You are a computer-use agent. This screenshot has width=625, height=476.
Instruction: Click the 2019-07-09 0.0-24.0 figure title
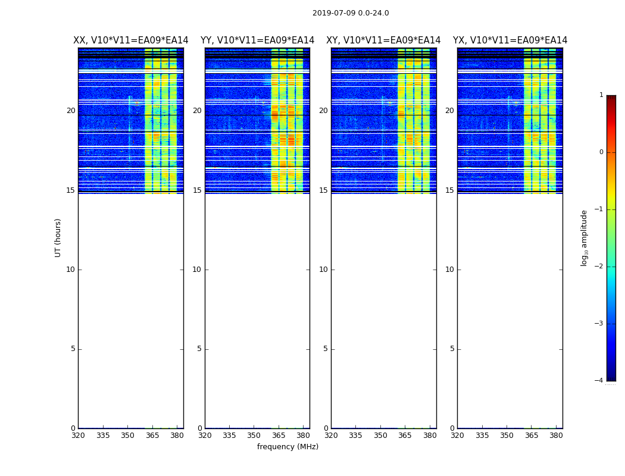tap(350, 13)
